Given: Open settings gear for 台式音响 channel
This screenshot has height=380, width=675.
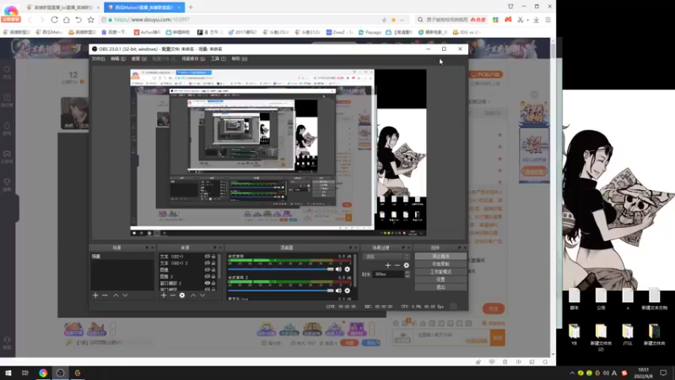Looking at the screenshot, I should click(x=348, y=269).
